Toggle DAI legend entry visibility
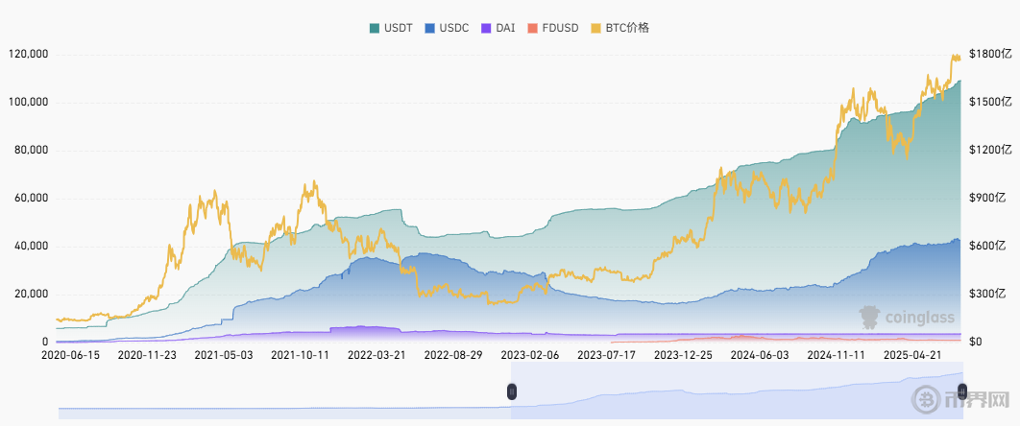The height and width of the screenshot is (426, 1020). coord(498,28)
